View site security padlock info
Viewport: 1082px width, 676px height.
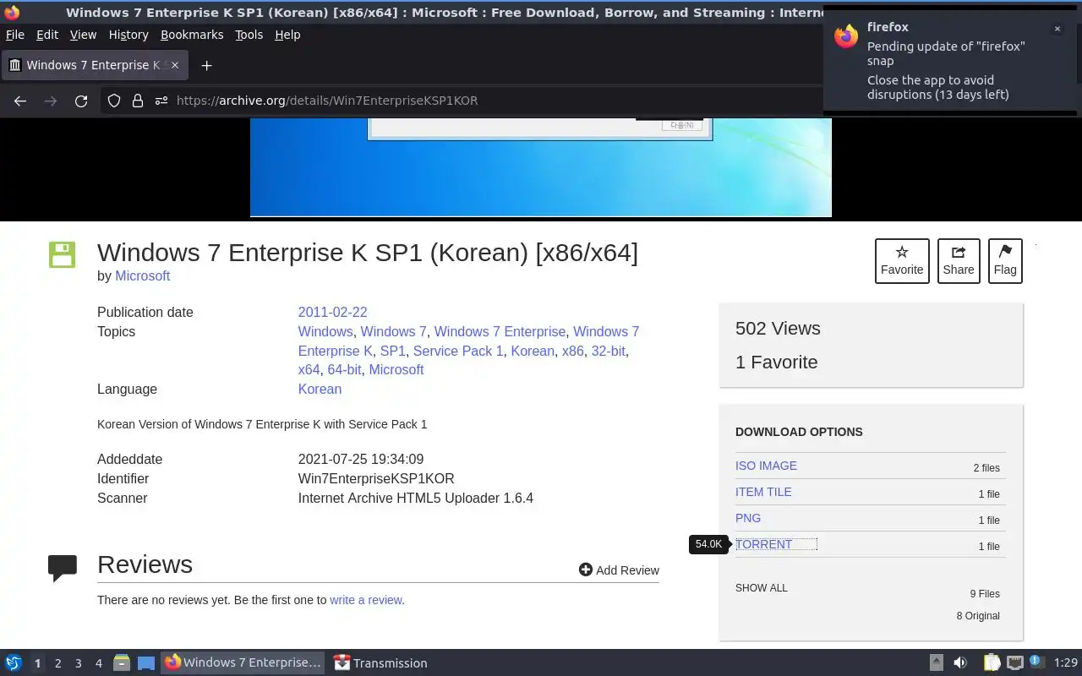pos(137,101)
